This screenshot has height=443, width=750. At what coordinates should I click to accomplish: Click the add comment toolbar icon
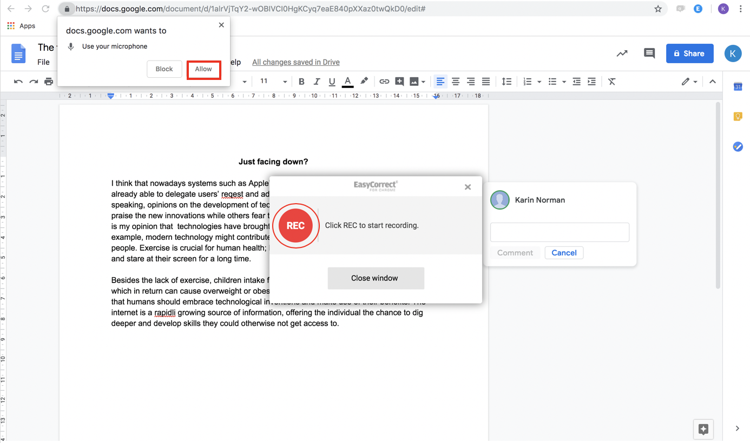pos(399,82)
